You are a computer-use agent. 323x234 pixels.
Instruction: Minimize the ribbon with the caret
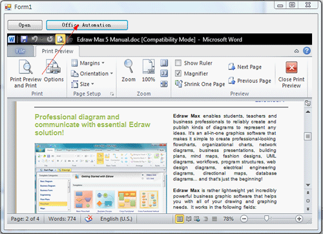click(297, 51)
